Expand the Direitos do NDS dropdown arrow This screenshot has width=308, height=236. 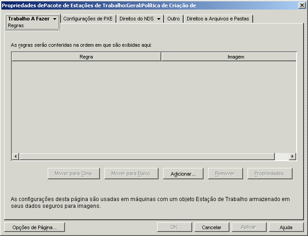(x=159, y=19)
